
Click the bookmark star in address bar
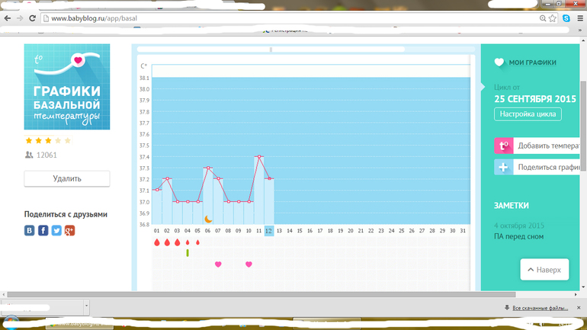[553, 18]
